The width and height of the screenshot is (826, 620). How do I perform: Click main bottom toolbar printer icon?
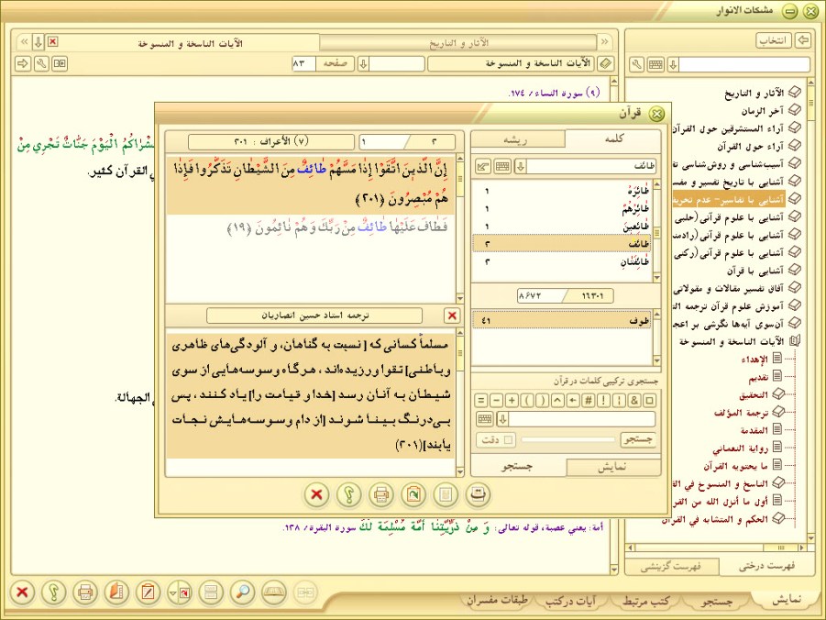coord(85,592)
